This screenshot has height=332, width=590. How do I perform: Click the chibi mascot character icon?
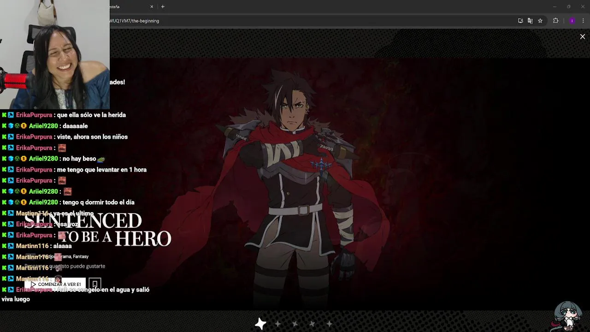click(568, 316)
